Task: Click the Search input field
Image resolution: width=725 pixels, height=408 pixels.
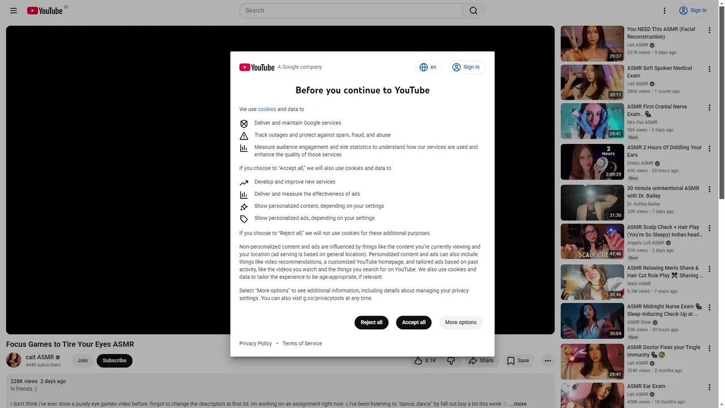Action: (351, 10)
